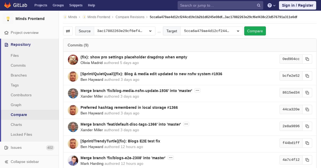The width and height of the screenshot is (321, 168).
Task: Expand description of default-disc-tags merge commit
Action: click(x=186, y=124)
